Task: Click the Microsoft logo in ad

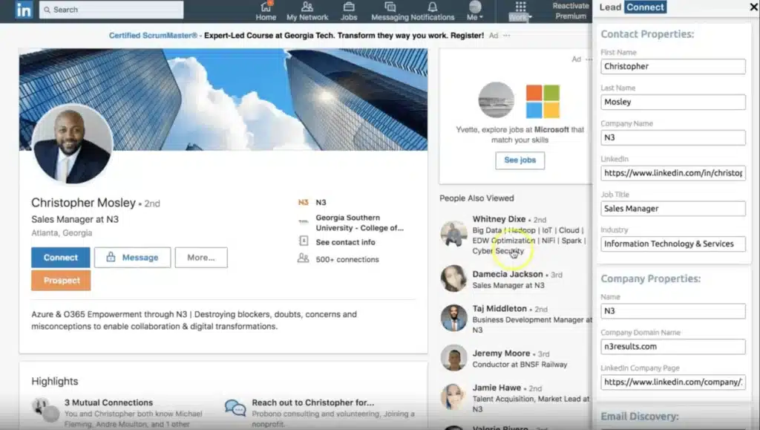Action: [543, 101]
